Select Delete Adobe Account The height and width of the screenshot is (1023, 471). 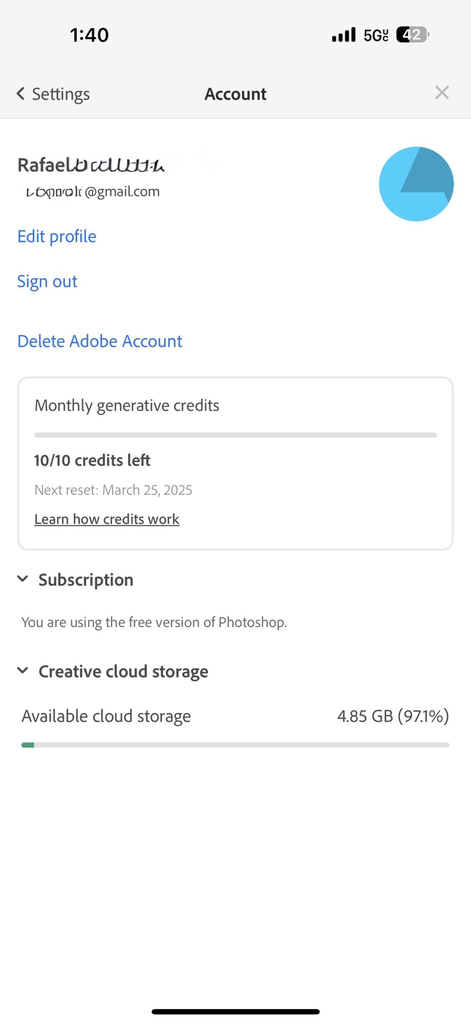click(x=100, y=341)
